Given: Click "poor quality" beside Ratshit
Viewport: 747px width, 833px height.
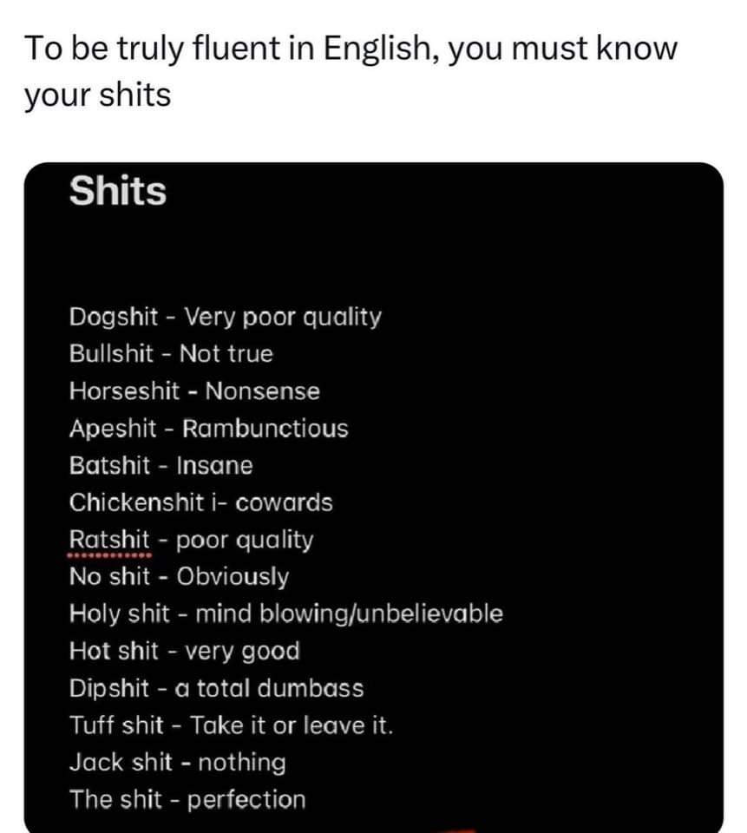Looking at the screenshot, I should click(244, 540).
